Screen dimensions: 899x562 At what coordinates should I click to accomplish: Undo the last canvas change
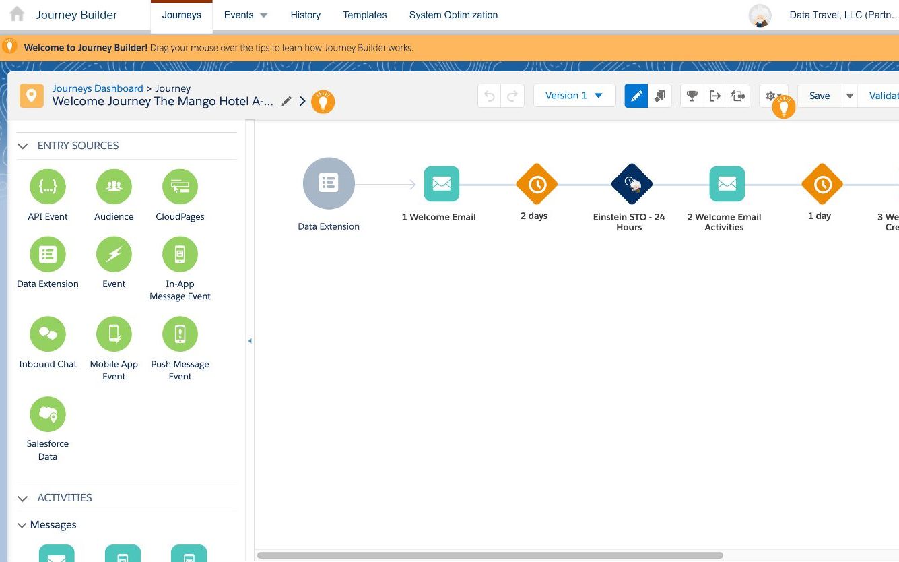490,96
